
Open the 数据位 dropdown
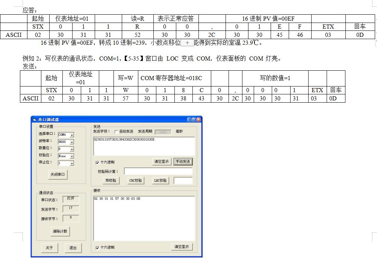point(72,149)
